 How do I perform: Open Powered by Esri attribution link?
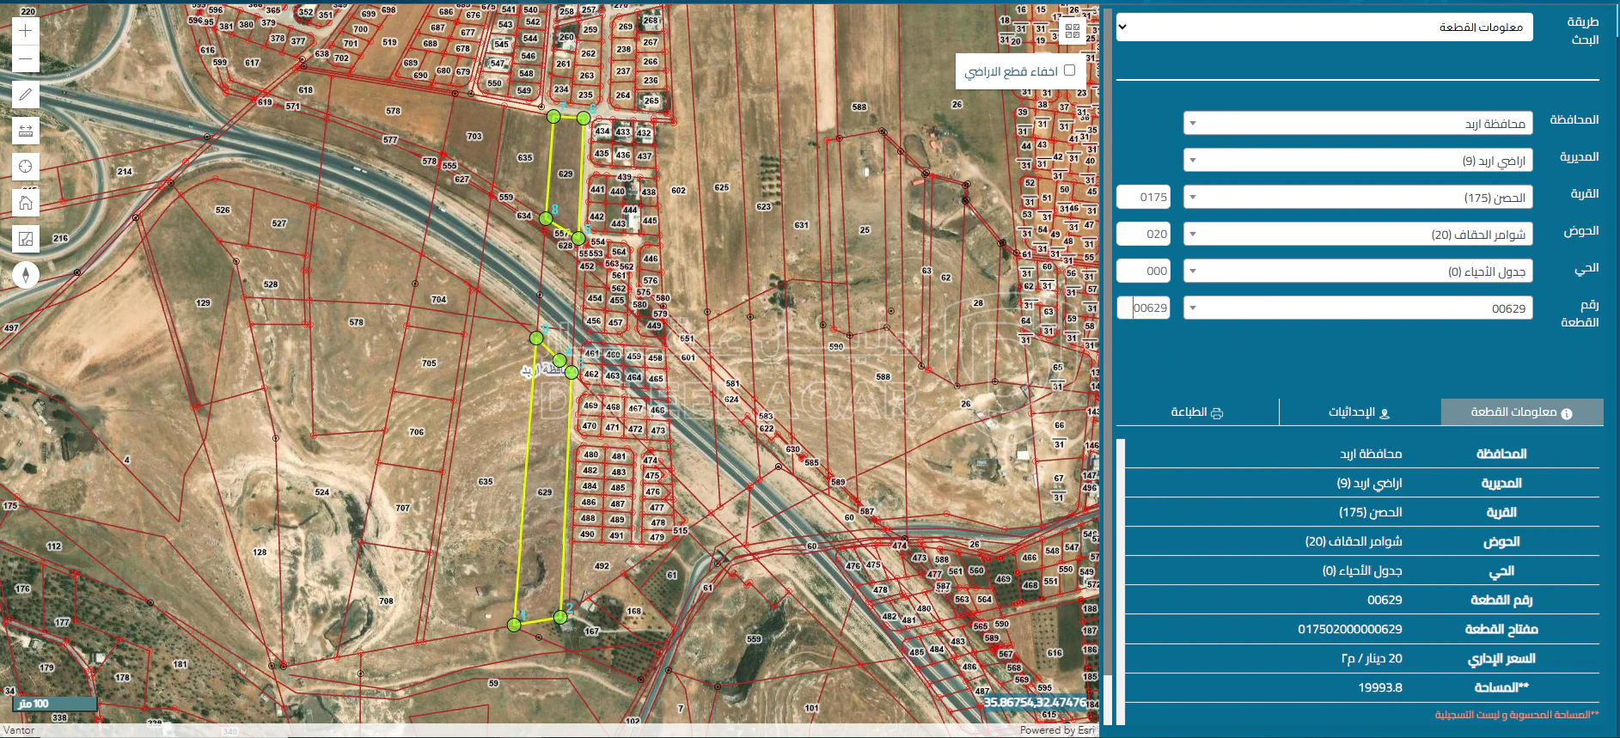pos(1057,730)
